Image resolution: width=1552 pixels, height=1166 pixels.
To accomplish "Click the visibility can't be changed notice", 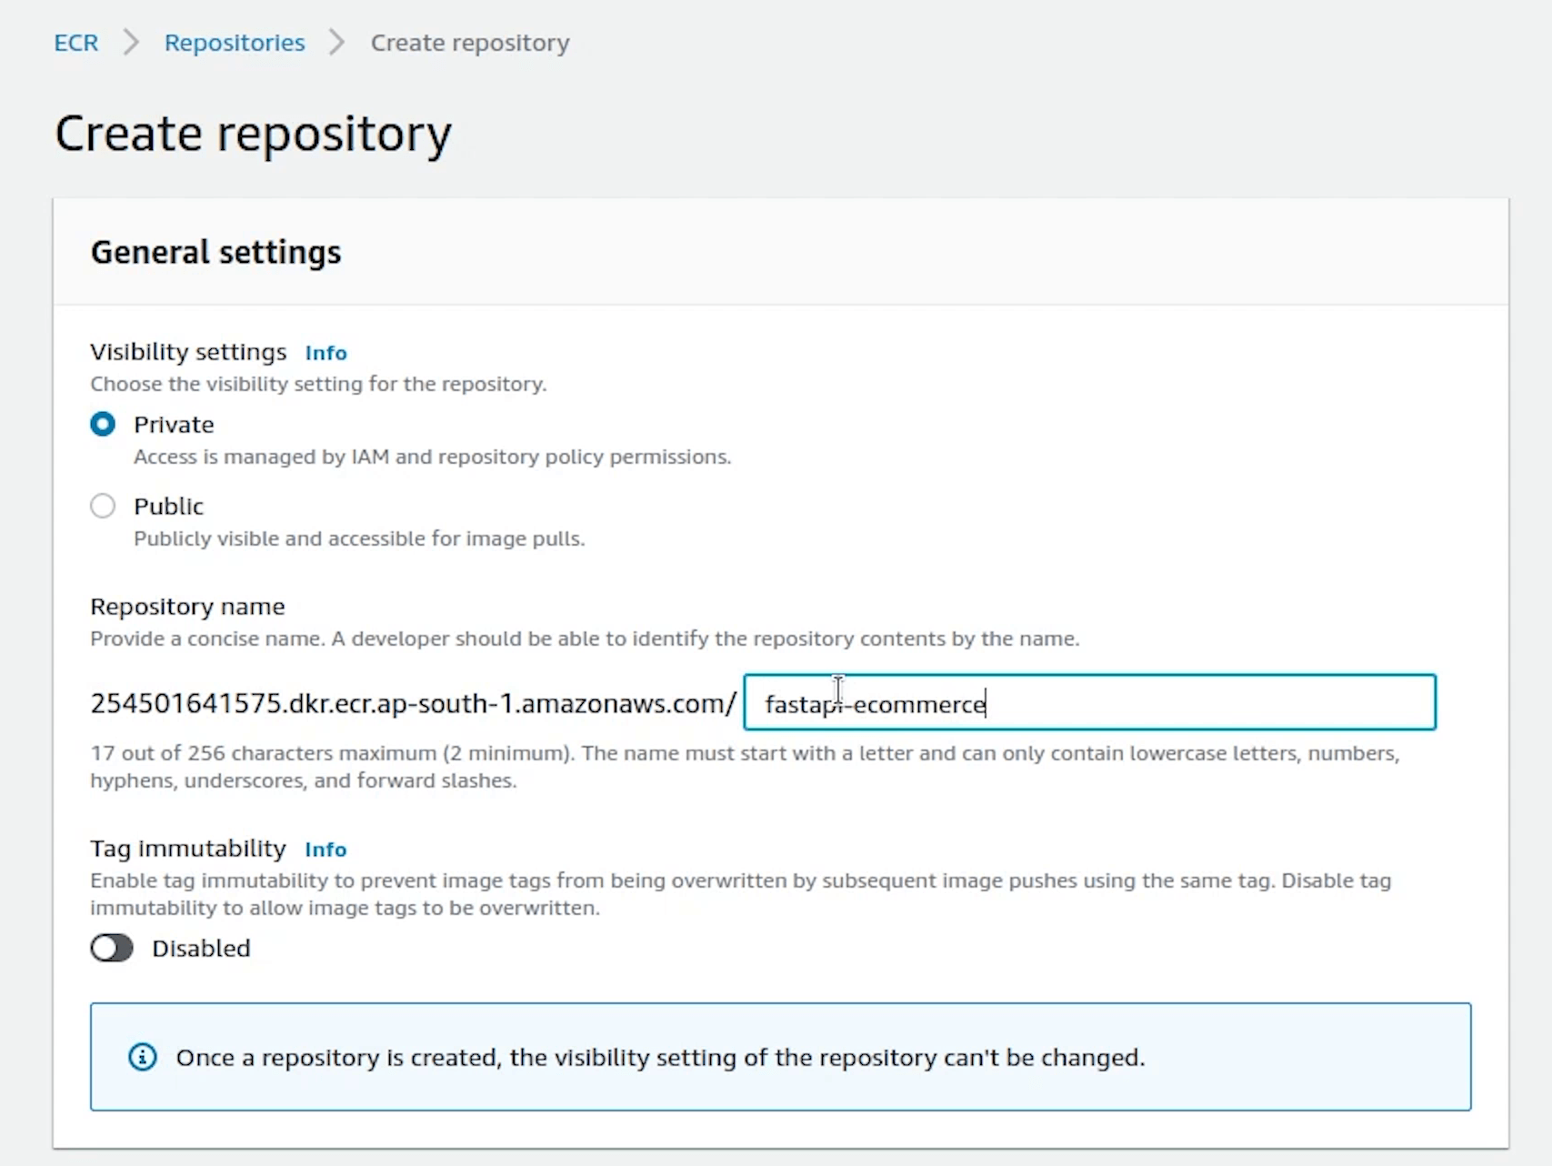I will (x=660, y=1057).
